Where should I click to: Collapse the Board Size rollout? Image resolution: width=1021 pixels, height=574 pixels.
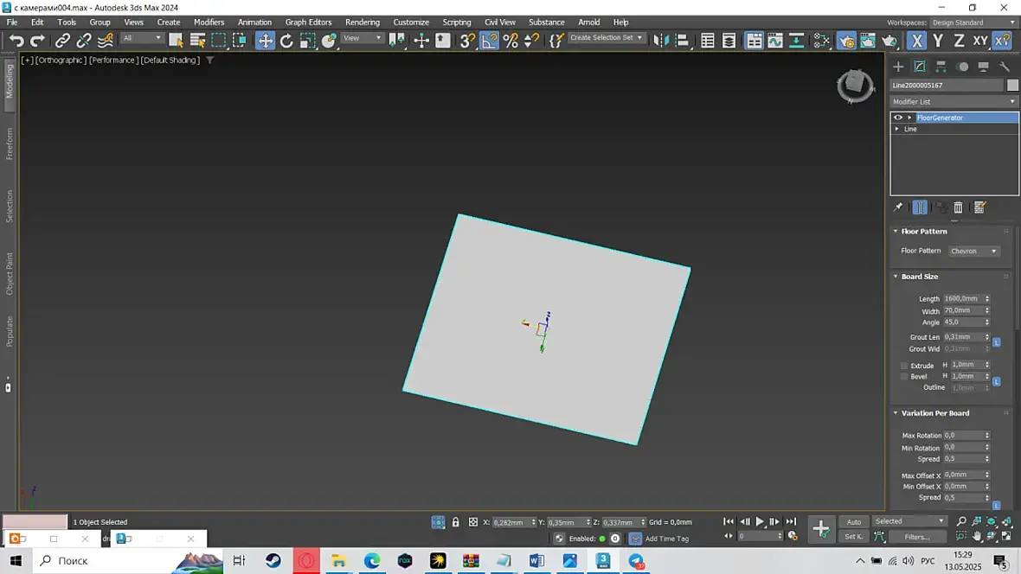[x=919, y=277]
